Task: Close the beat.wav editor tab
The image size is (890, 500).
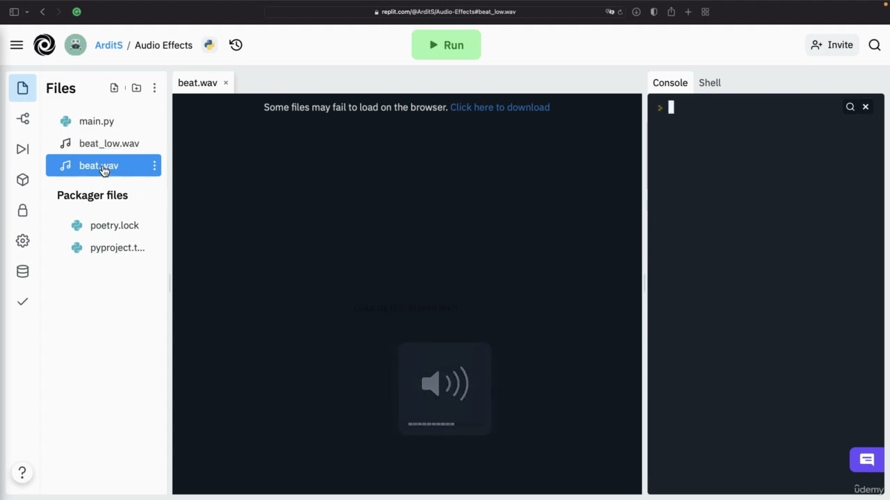Action: [x=225, y=83]
